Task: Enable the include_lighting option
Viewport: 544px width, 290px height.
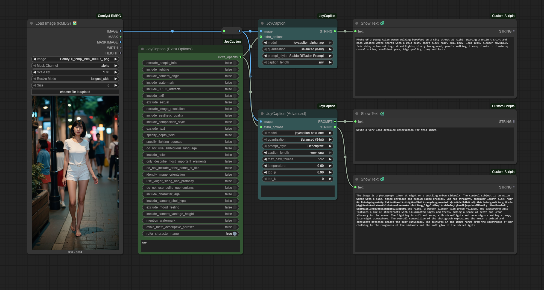Action: pos(235,69)
